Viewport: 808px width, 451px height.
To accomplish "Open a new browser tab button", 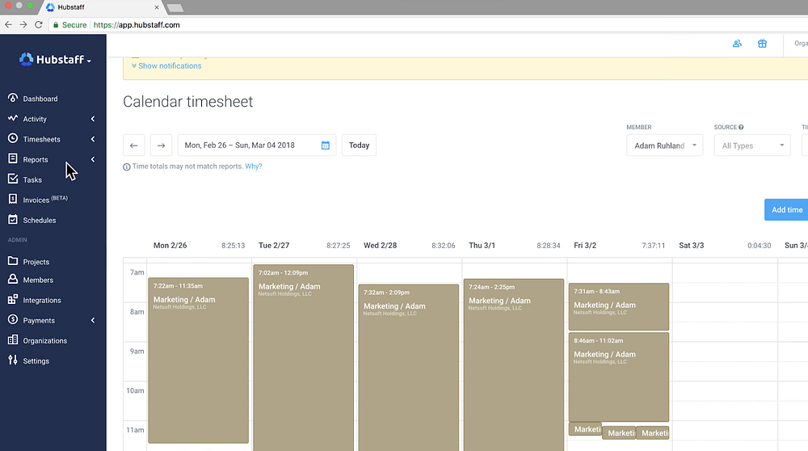I will [175, 8].
